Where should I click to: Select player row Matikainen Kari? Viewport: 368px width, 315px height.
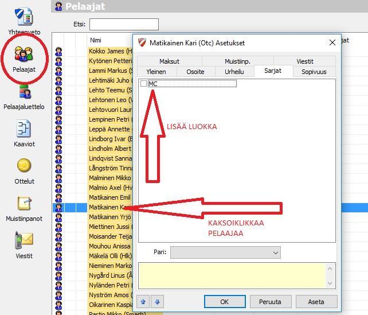(x=93, y=207)
